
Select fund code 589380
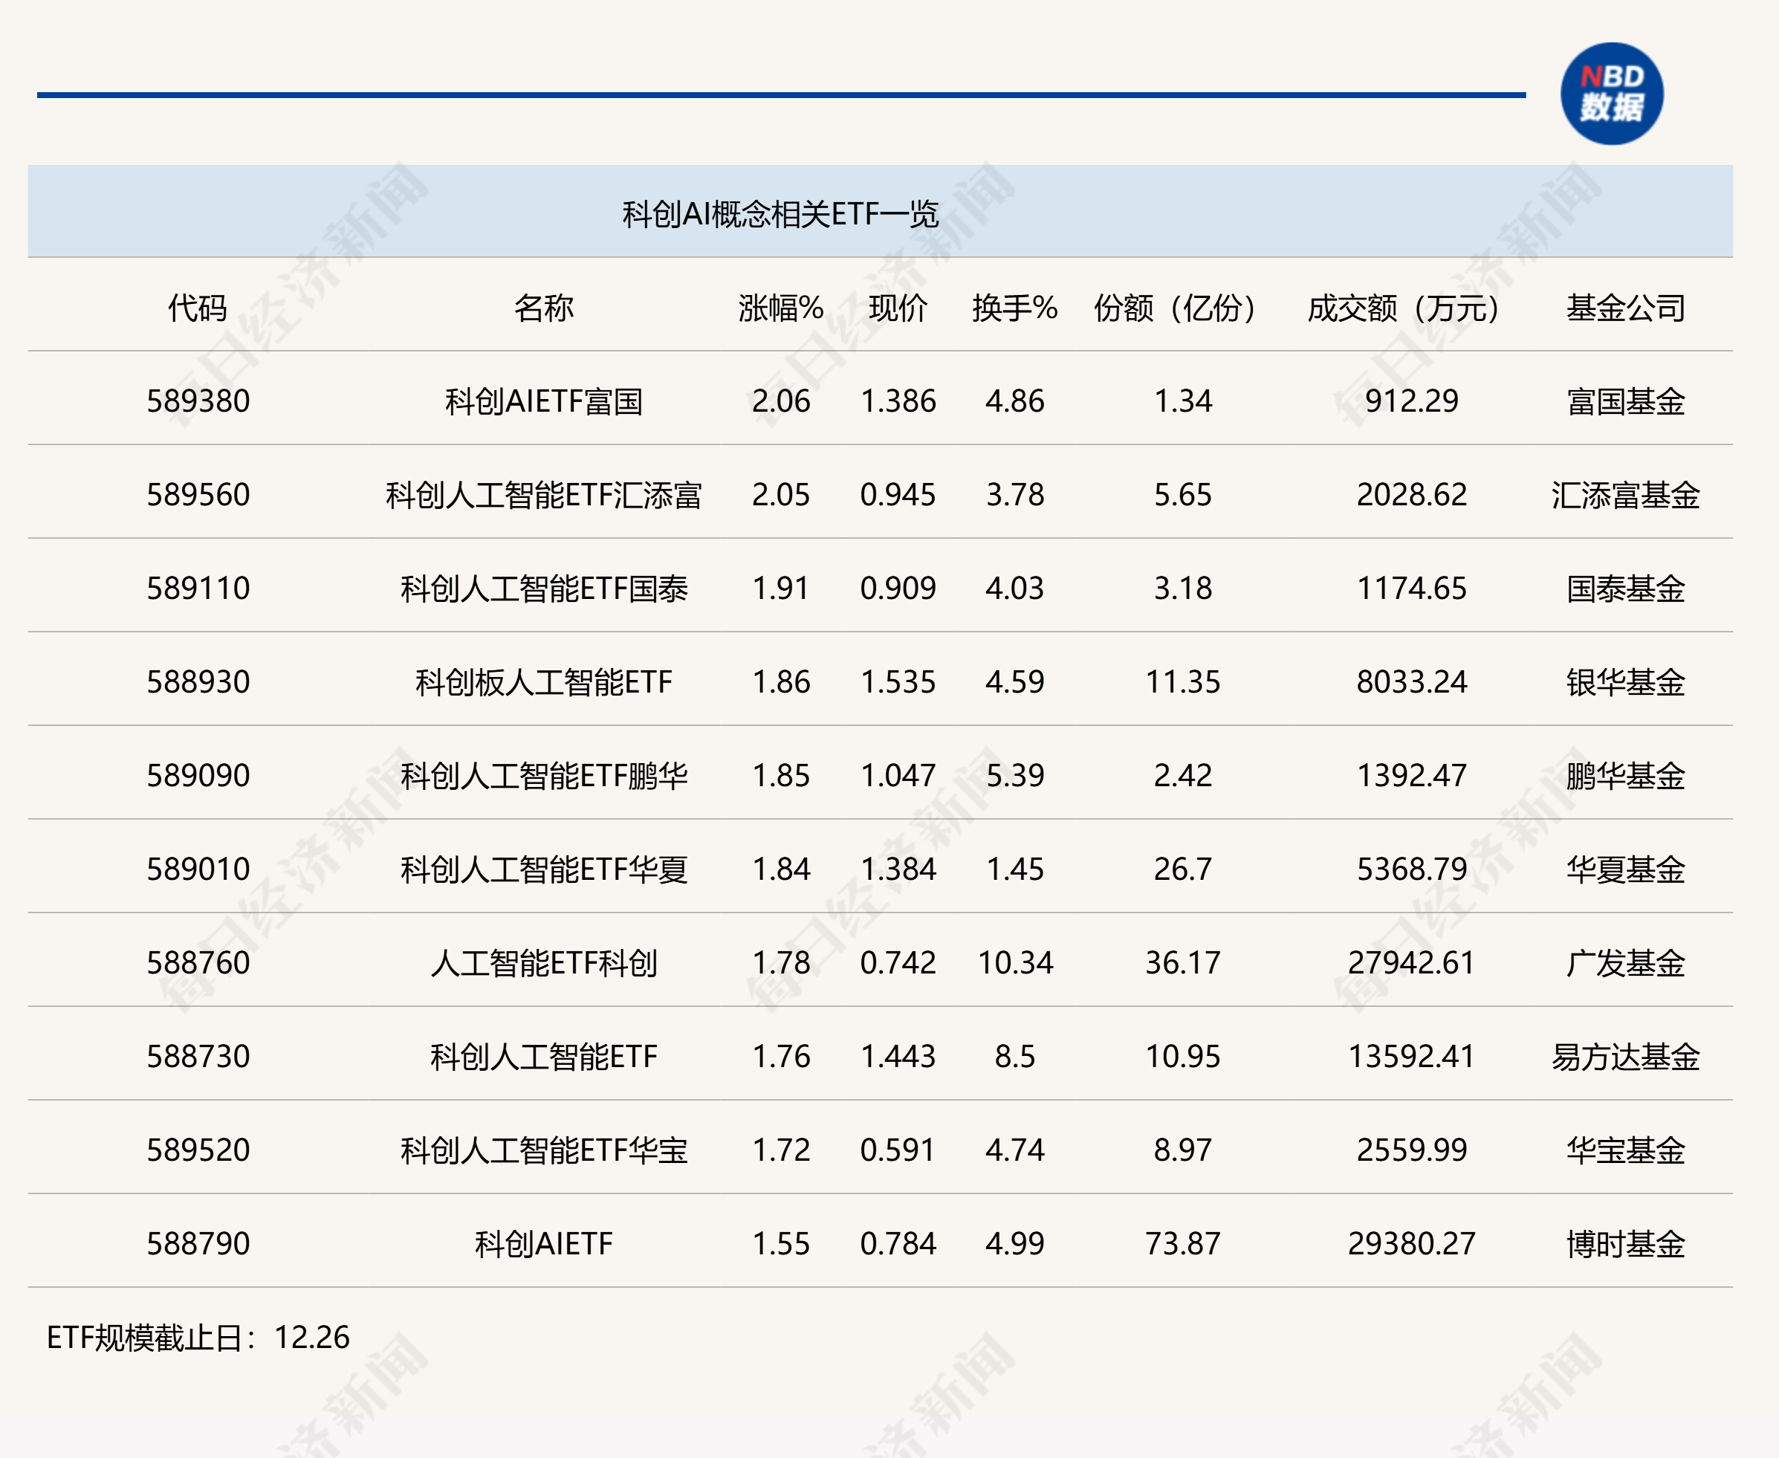click(x=198, y=401)
